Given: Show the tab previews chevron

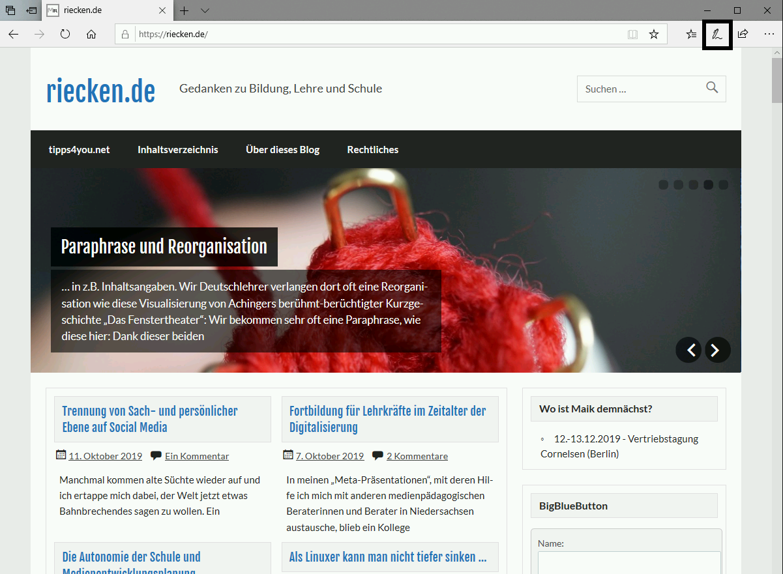Looking at the screenshot, I should pos(205,10).
